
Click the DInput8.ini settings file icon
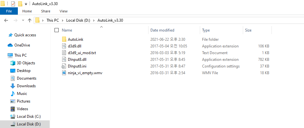(64, 66)
